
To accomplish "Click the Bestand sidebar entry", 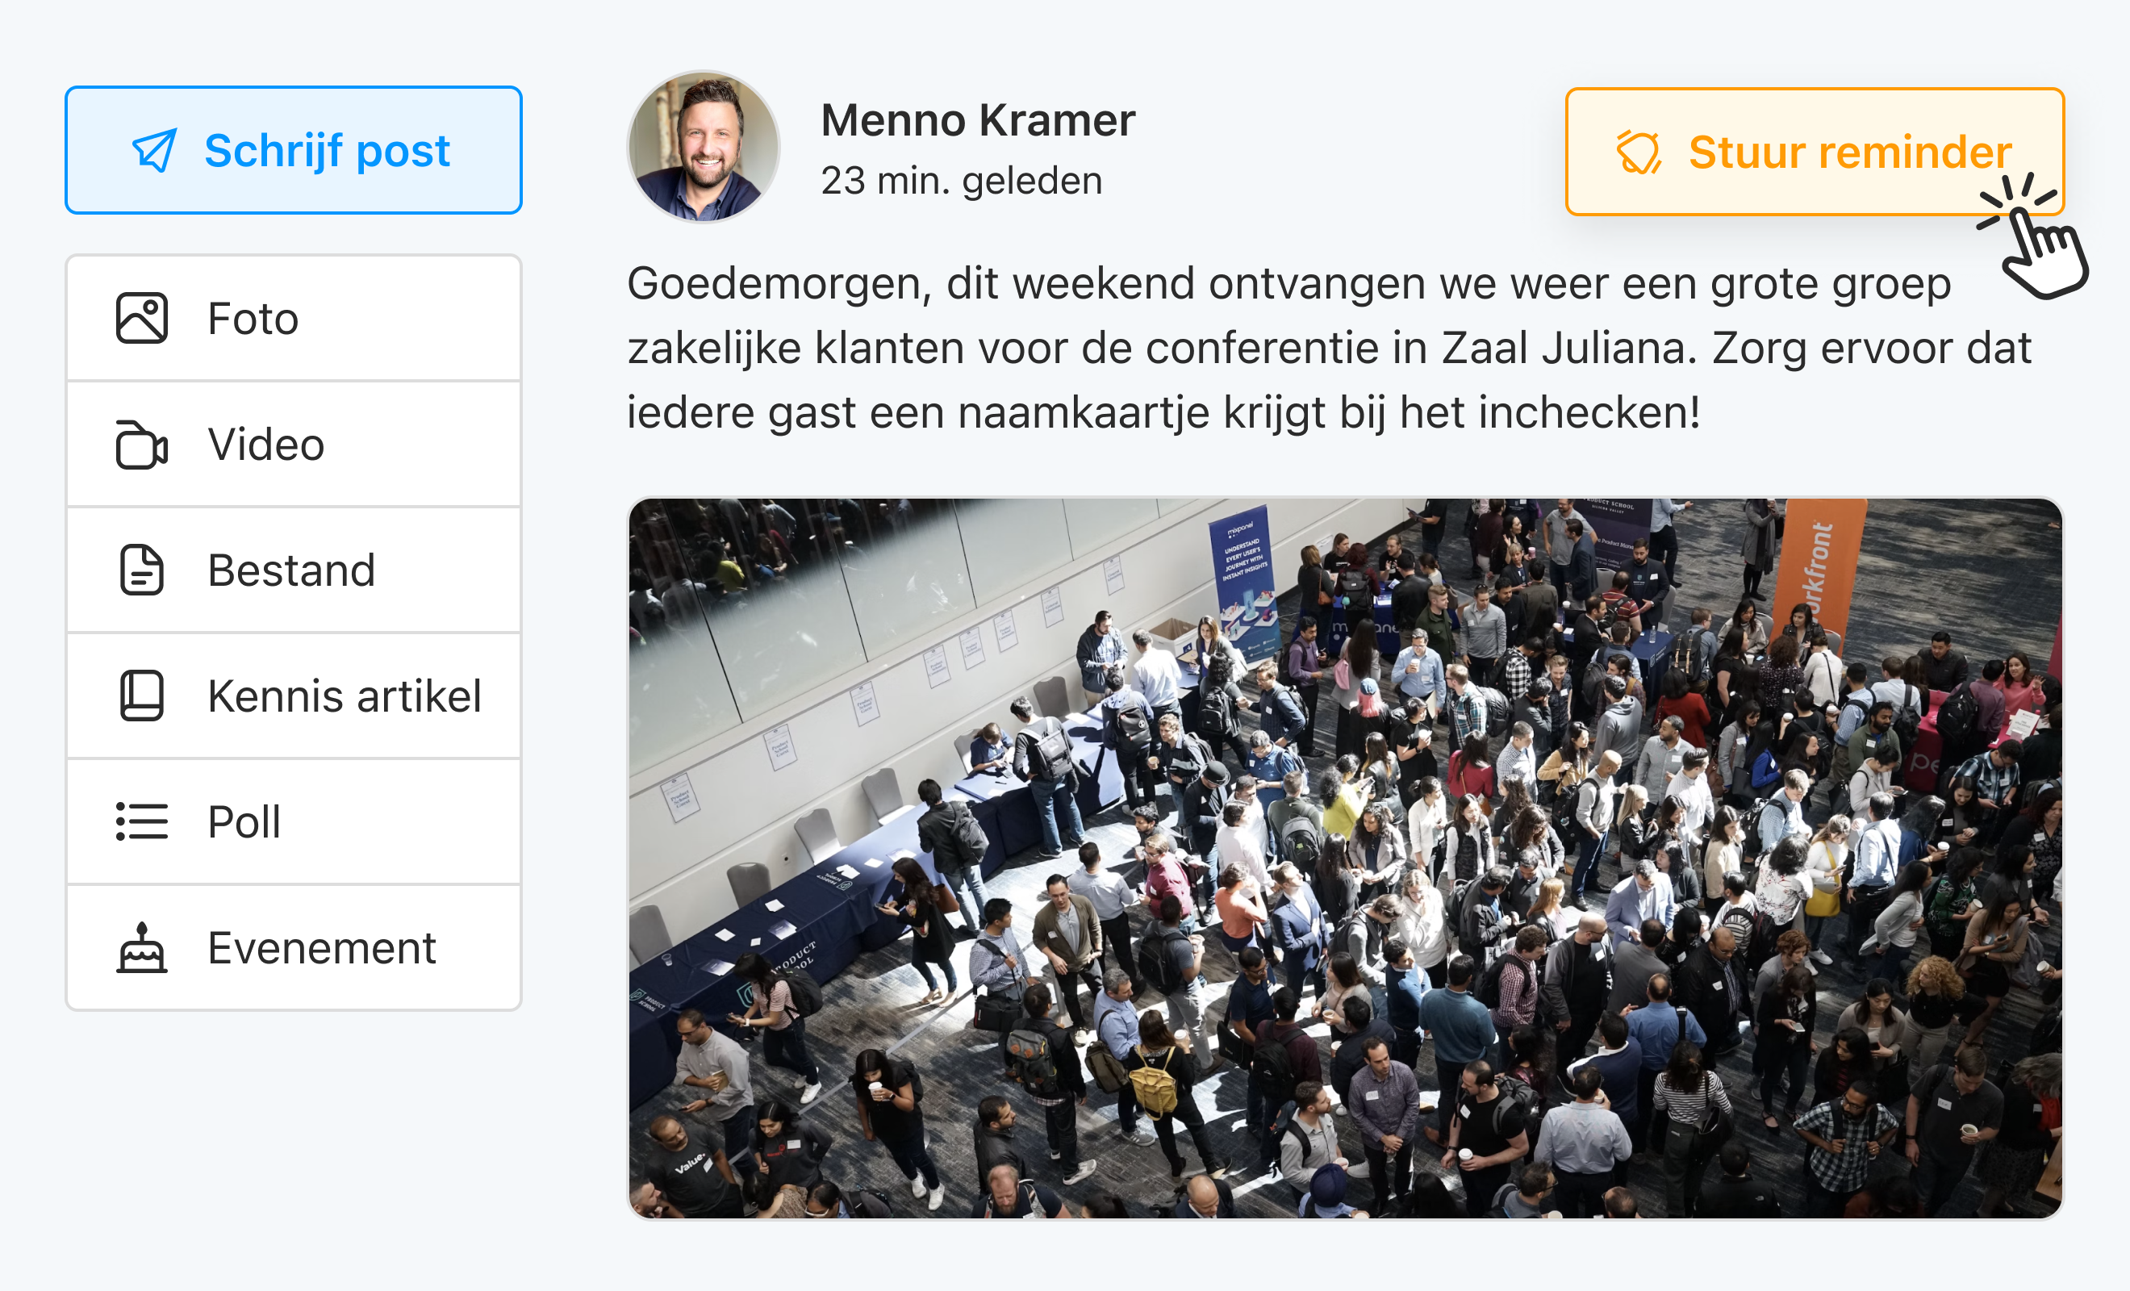I will 291,570.
